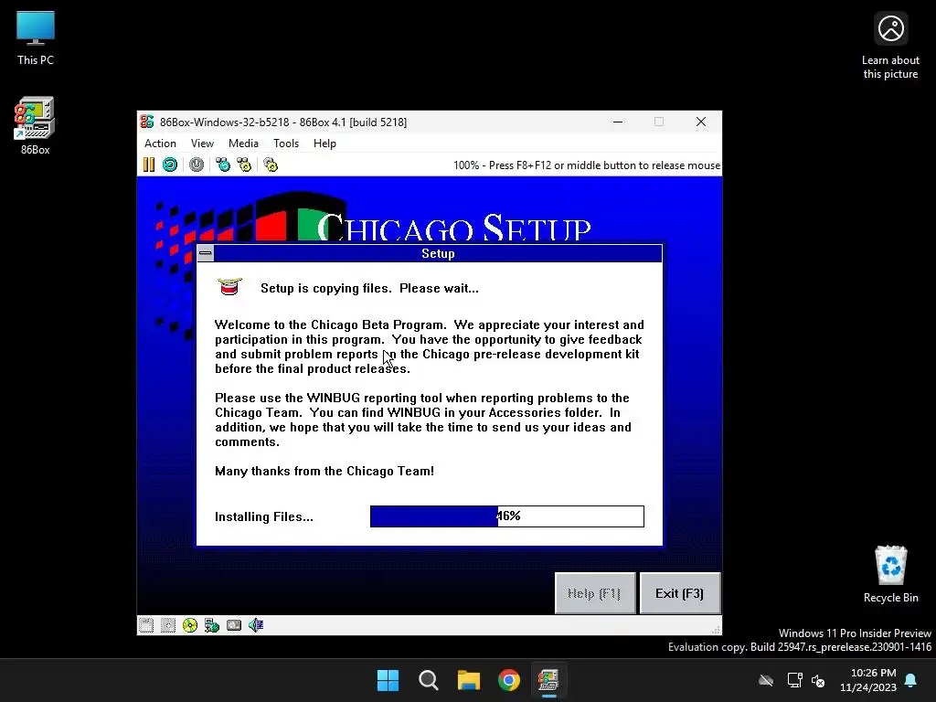Open the notification bell in system tray

point(911,680)
